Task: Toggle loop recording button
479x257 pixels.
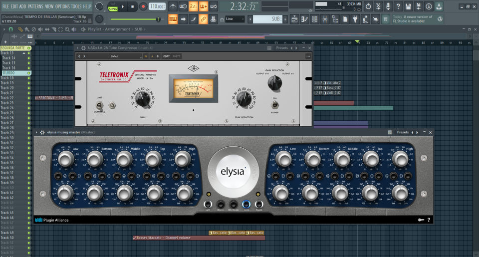Action: click(214, 6)
